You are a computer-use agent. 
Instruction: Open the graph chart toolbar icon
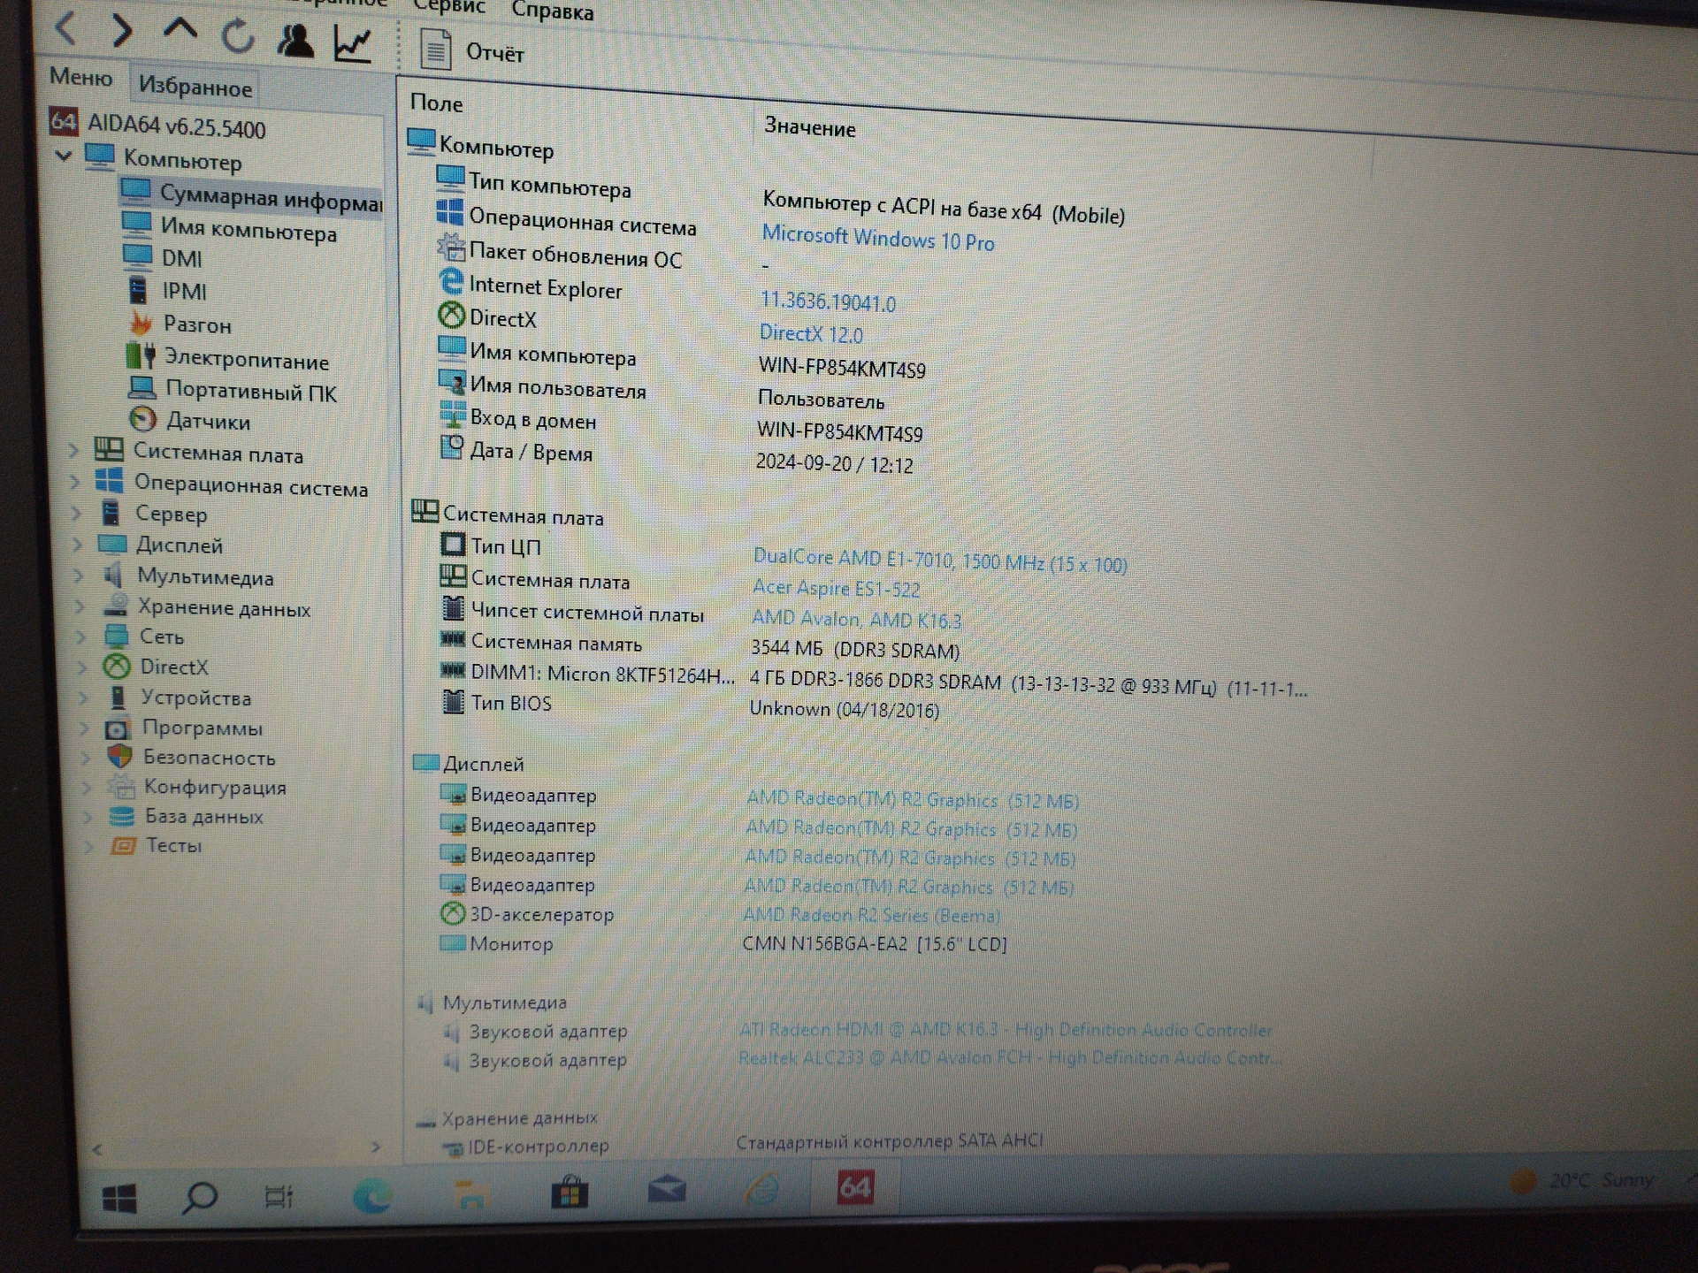[352, 43]
